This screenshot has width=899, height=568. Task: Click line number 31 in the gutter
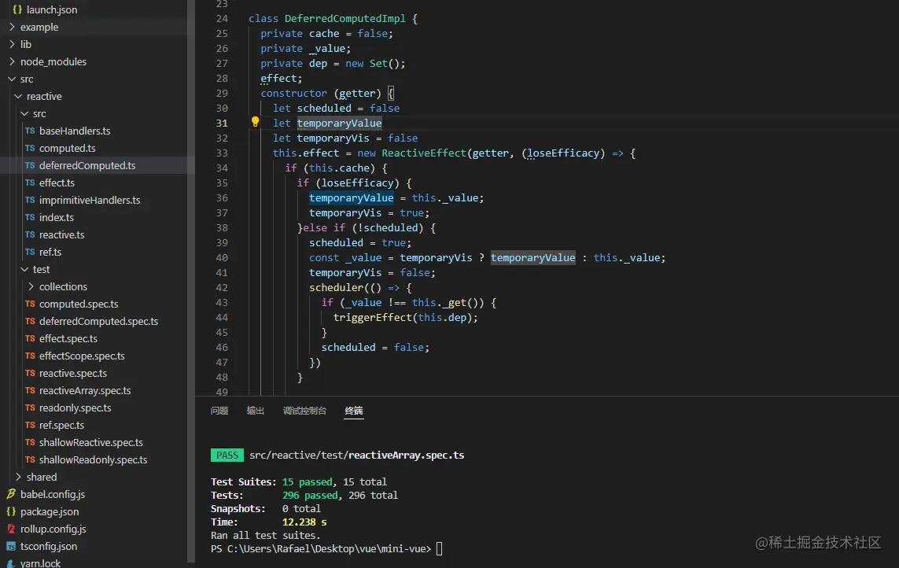[x=222, y=123]
